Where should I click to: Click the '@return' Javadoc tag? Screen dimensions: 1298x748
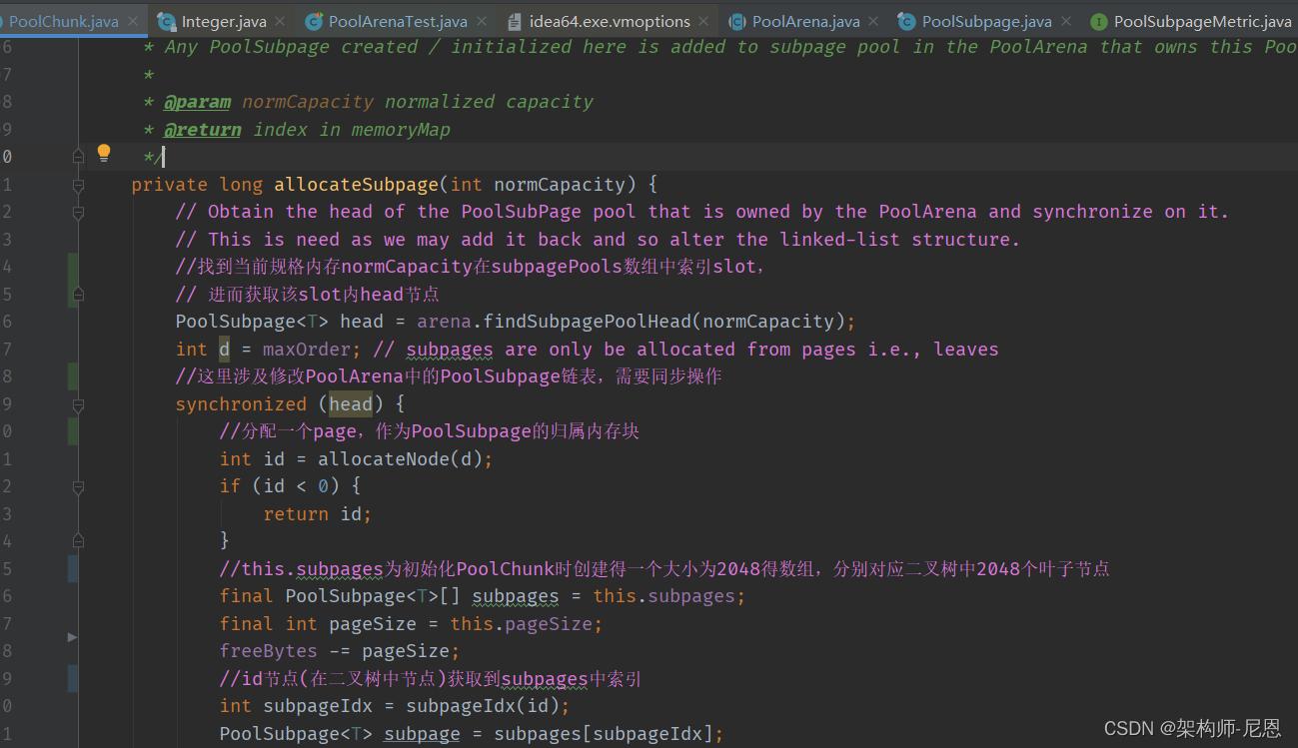203,130
